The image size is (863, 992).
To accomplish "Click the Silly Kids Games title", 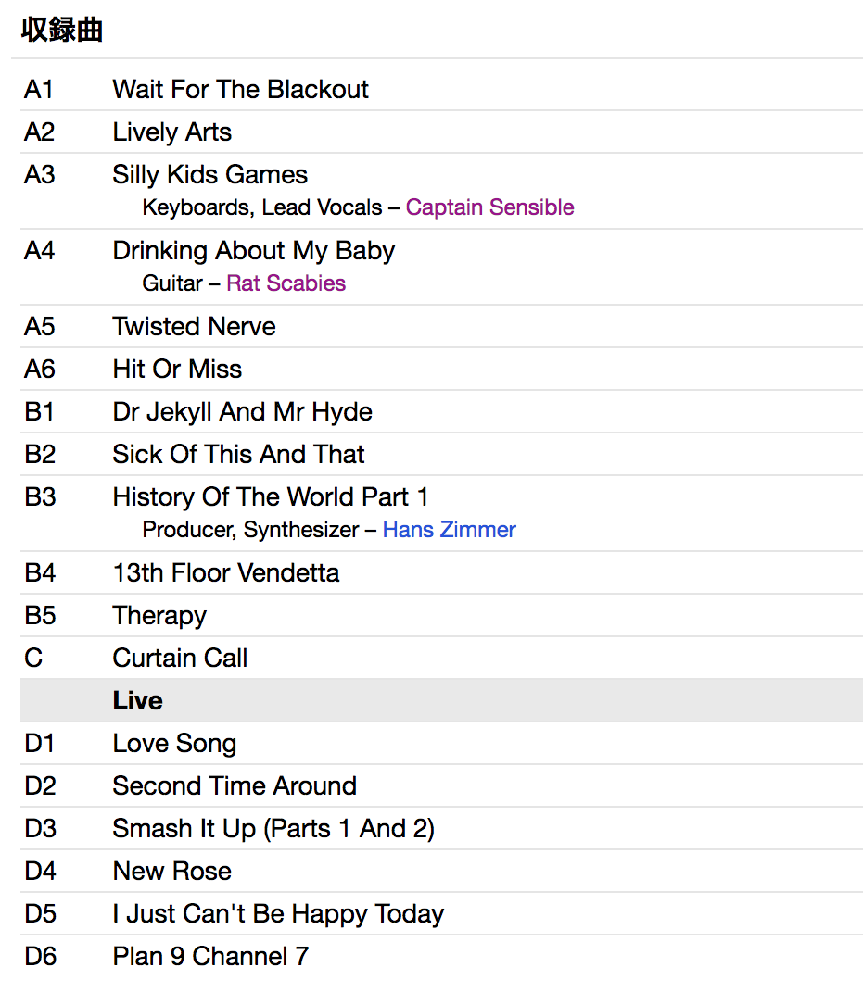I will [x=209, y=174].
